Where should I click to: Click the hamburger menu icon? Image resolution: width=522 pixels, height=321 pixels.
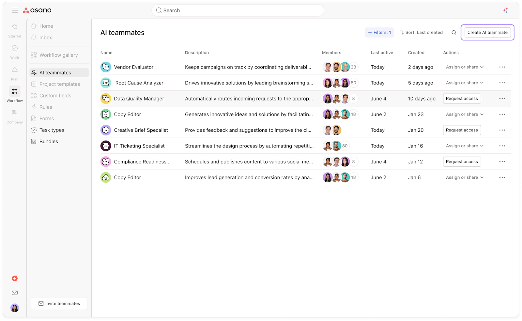click(x=15, y=10)
